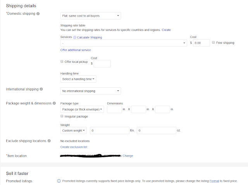Click the Create exclusion list link
Image resolution: width=248 pixels, height=185 pixels.
74,147
